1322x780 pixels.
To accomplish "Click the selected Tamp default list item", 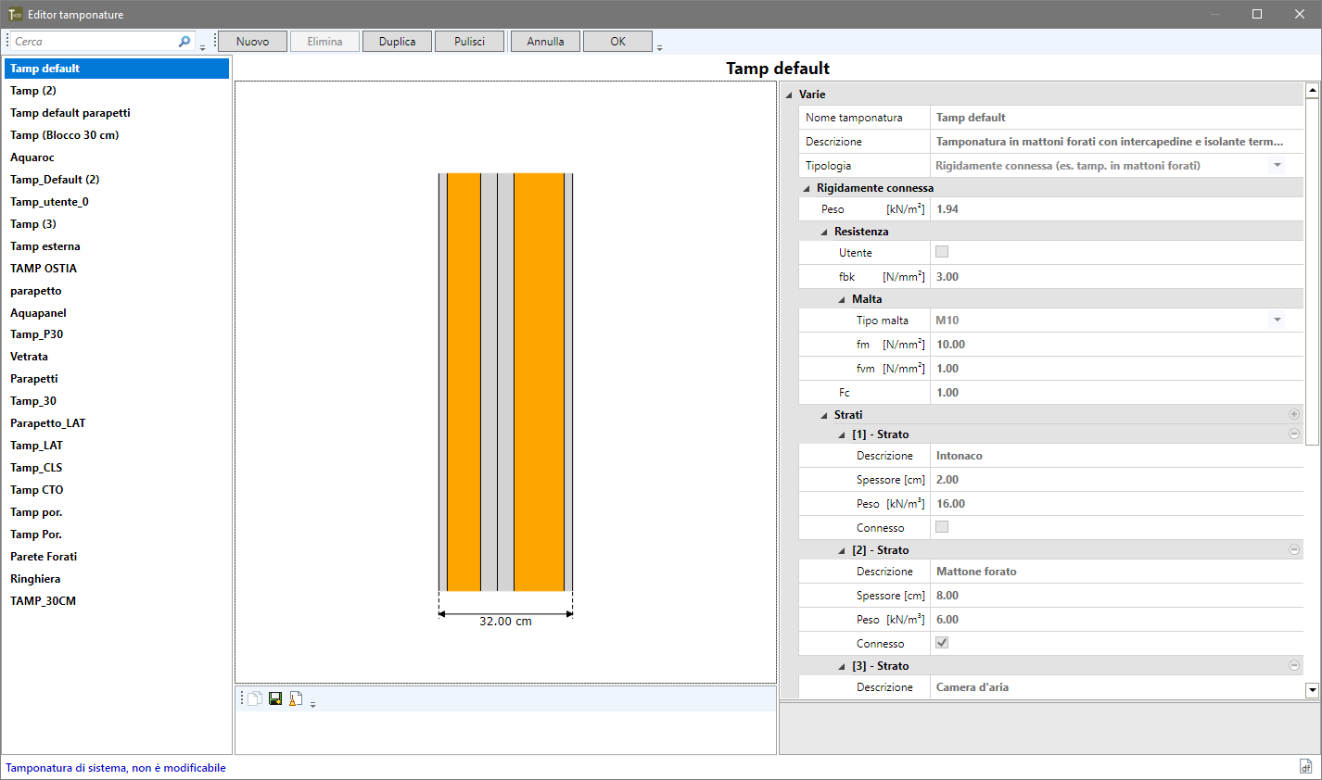I will 117,69.
